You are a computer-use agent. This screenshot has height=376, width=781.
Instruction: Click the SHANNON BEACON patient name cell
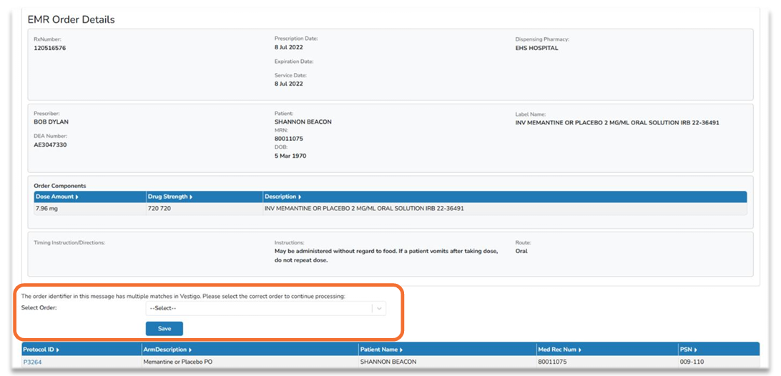tap(388, 362)
